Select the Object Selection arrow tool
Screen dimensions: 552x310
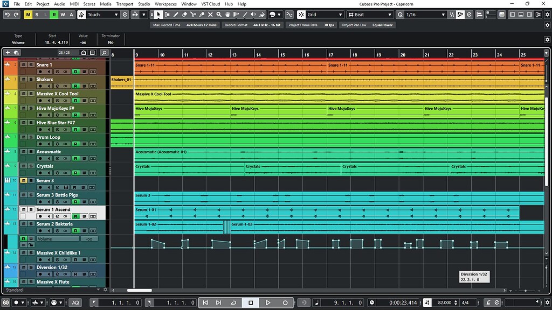coord(158,15)
